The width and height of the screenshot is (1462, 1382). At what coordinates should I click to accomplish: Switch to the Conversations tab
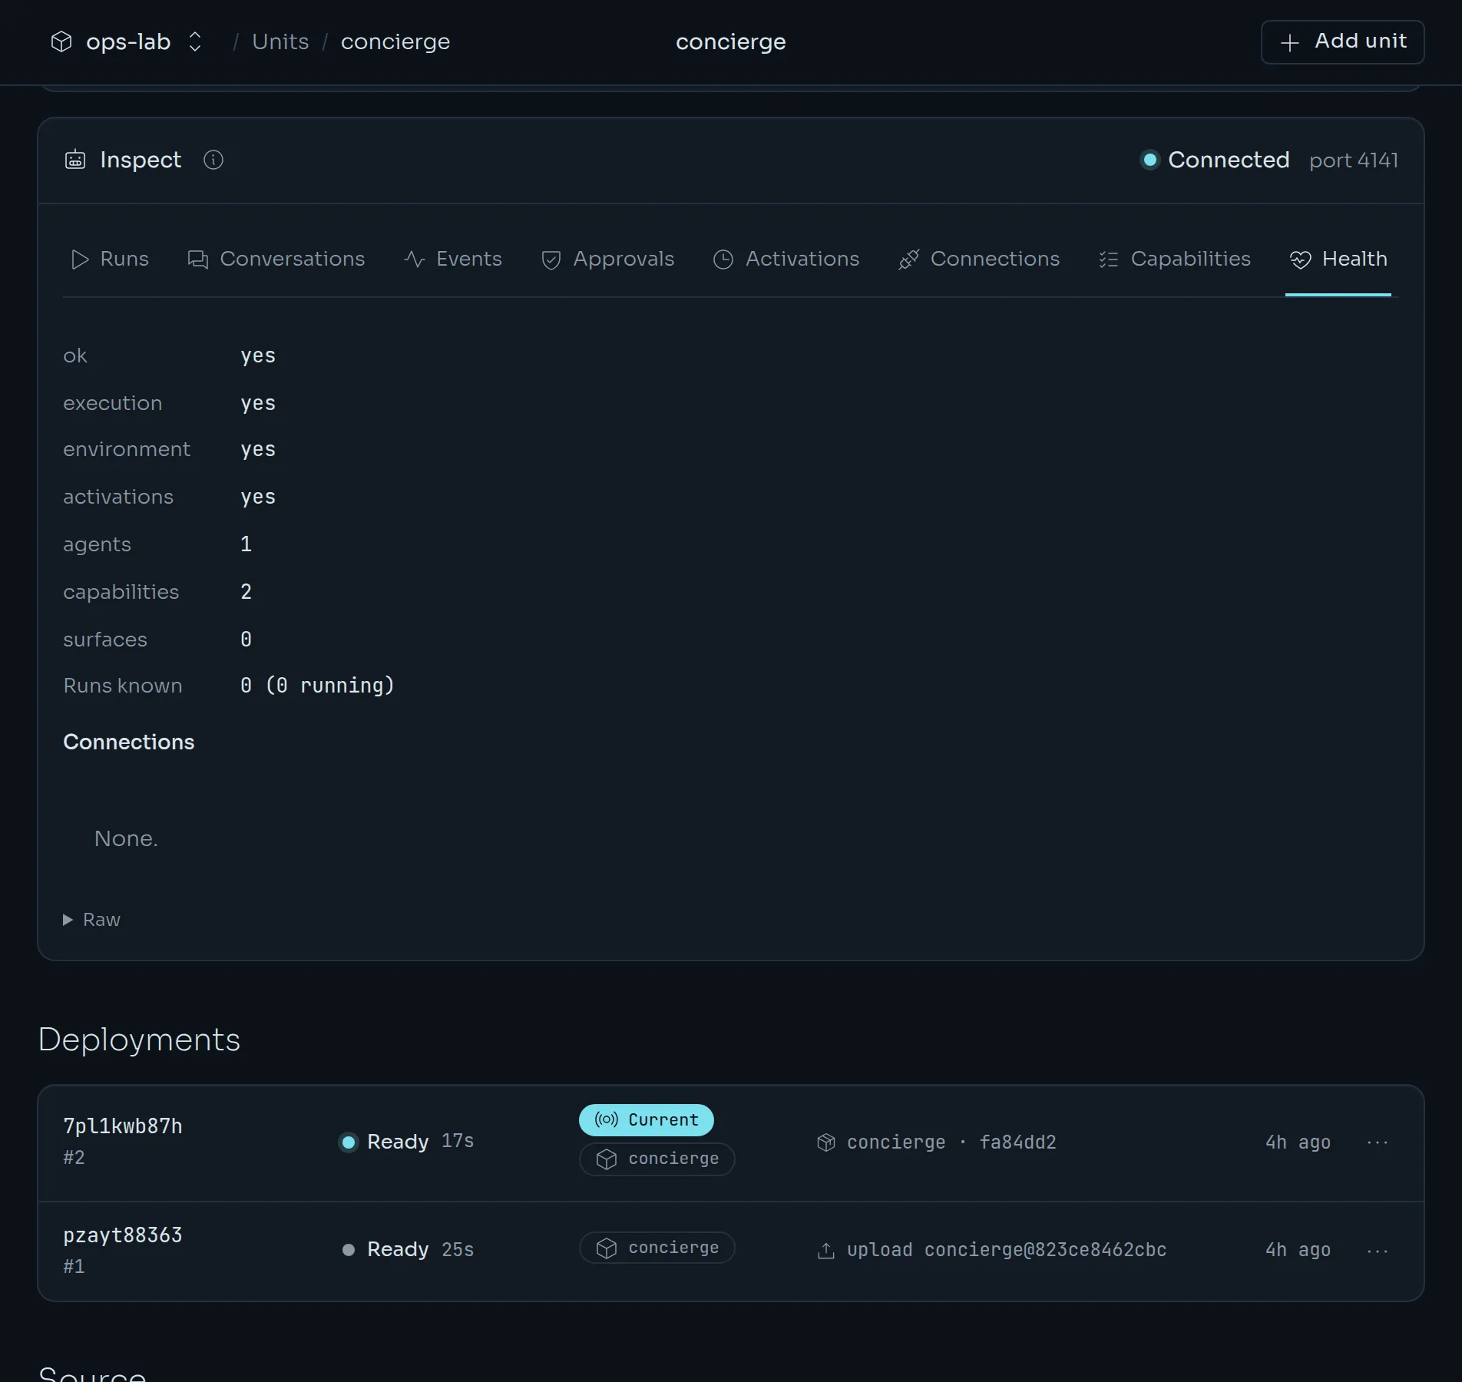(276, 260)
